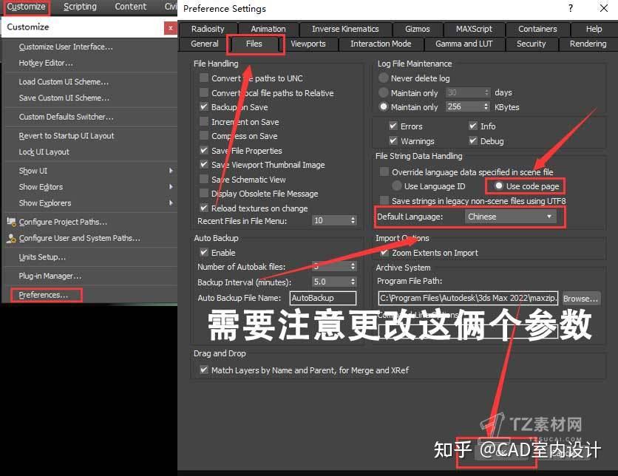Check Override language data specified in scene file
This screenshot has width=618, height=476.
384,171
